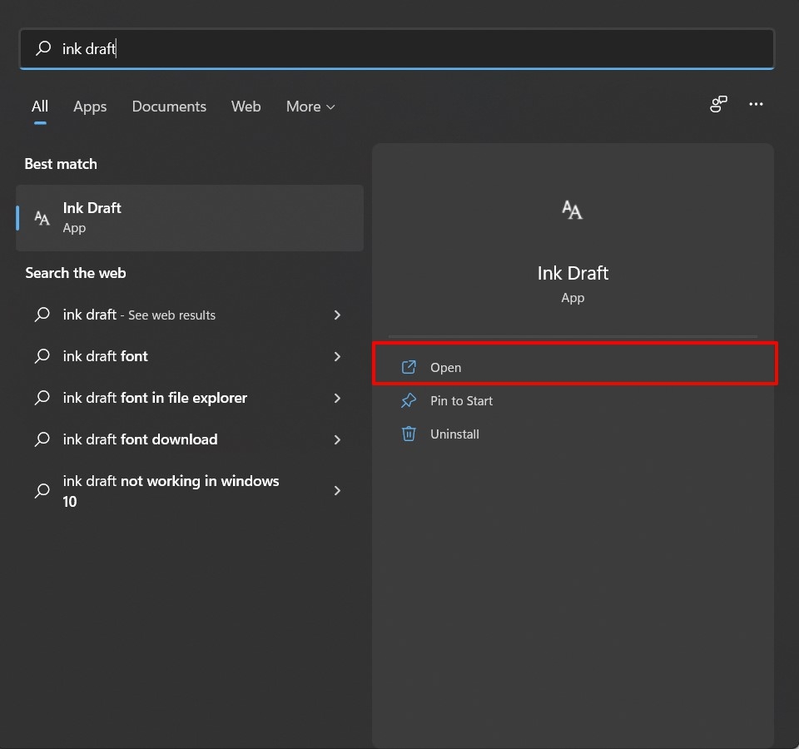Switch to the Web tab
The image size is (799, 749).
[246, 107]
